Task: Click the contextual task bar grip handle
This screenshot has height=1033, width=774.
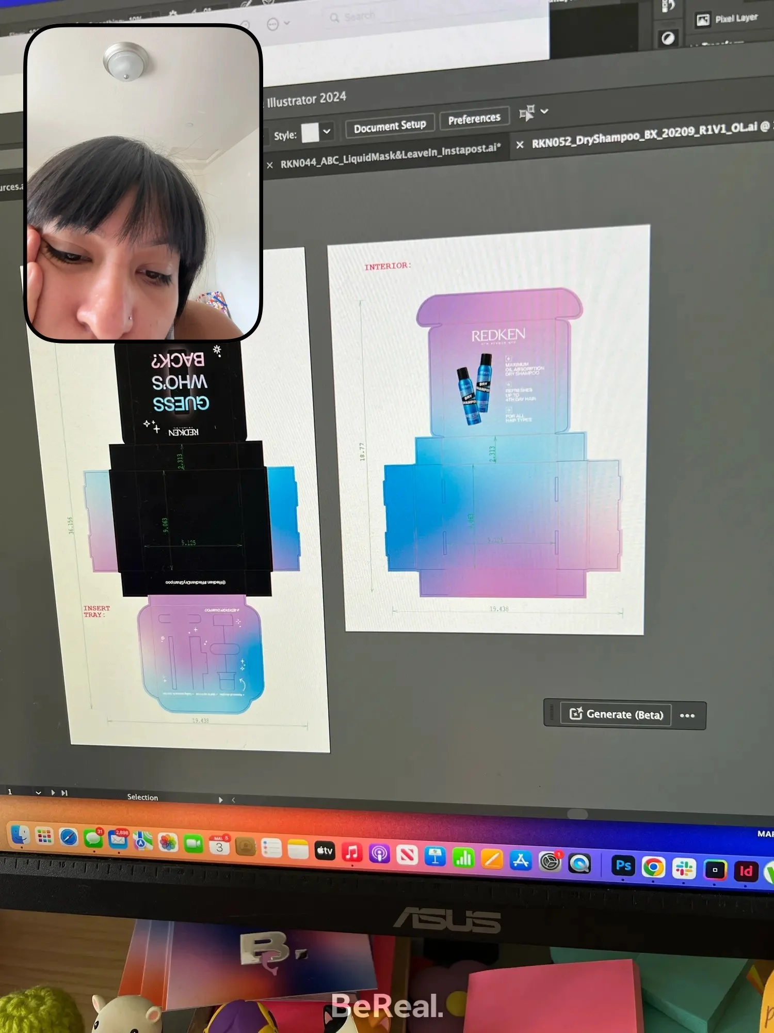Action: (x=552, y=713)
